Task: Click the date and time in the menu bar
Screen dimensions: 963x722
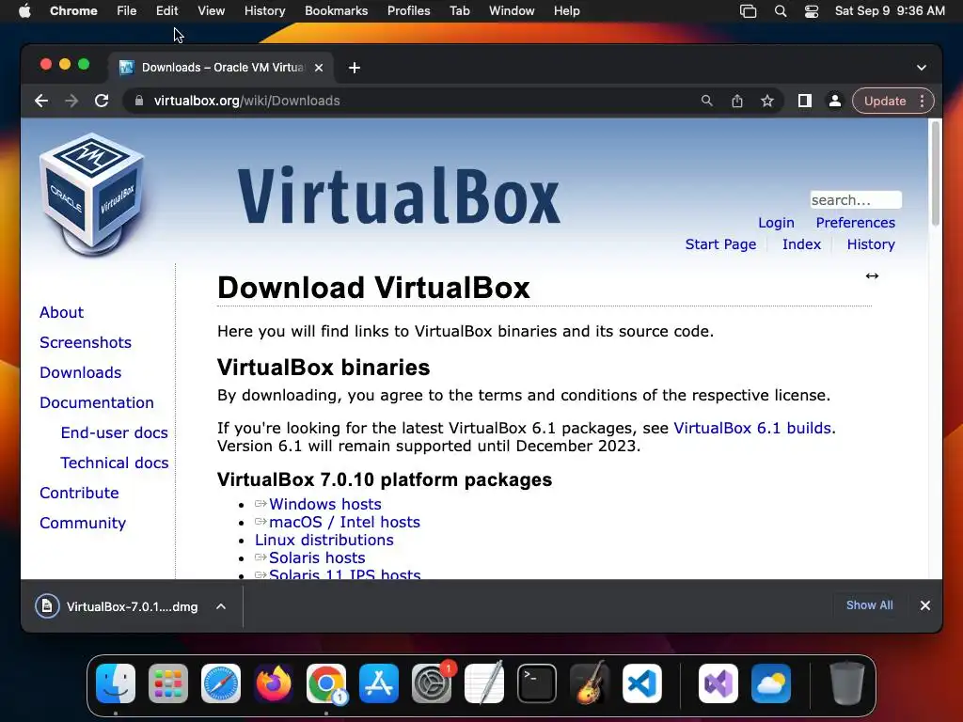Action: 890,11
